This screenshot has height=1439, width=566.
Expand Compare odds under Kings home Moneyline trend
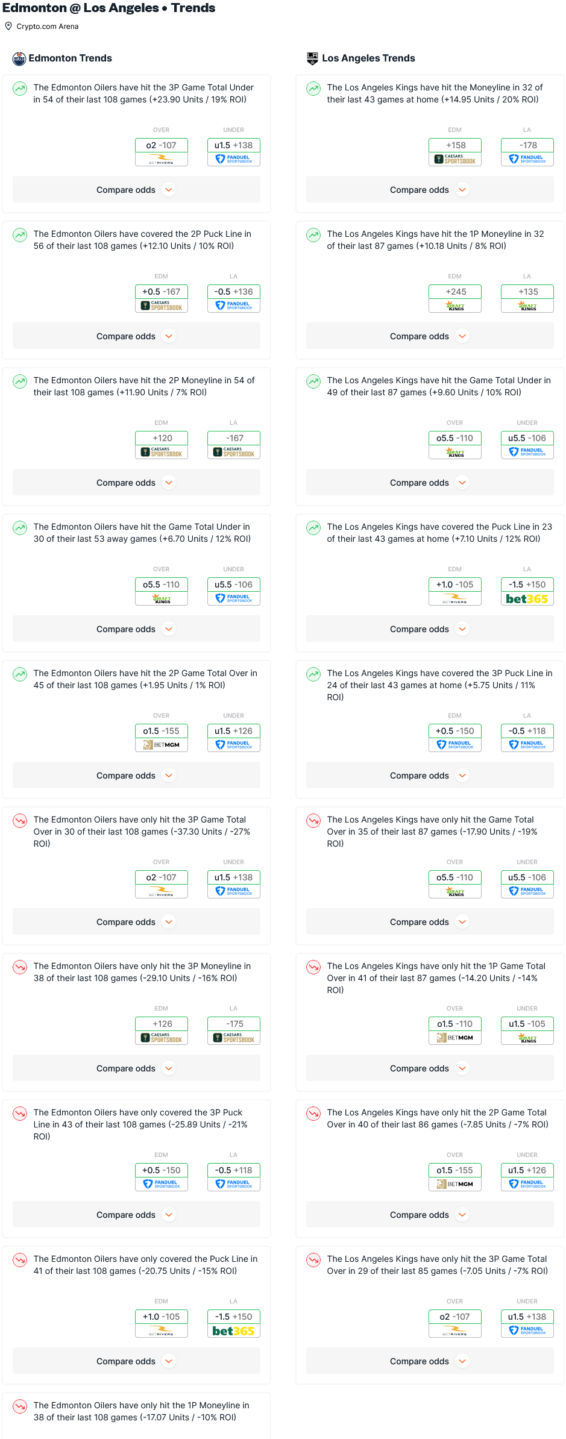(430, 190)
